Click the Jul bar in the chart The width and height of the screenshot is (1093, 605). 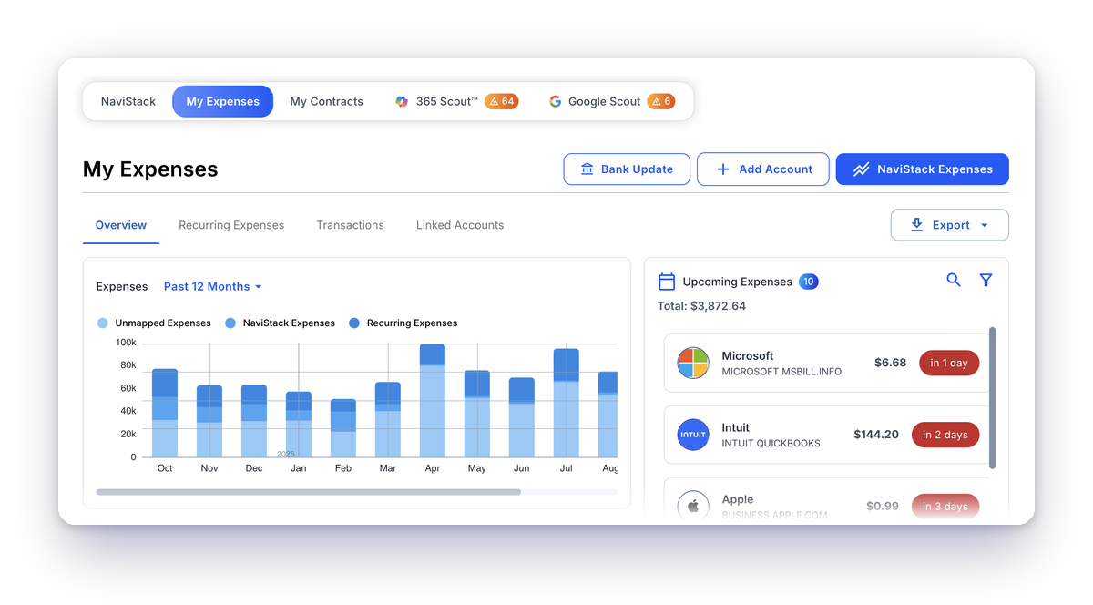point(567,403)
